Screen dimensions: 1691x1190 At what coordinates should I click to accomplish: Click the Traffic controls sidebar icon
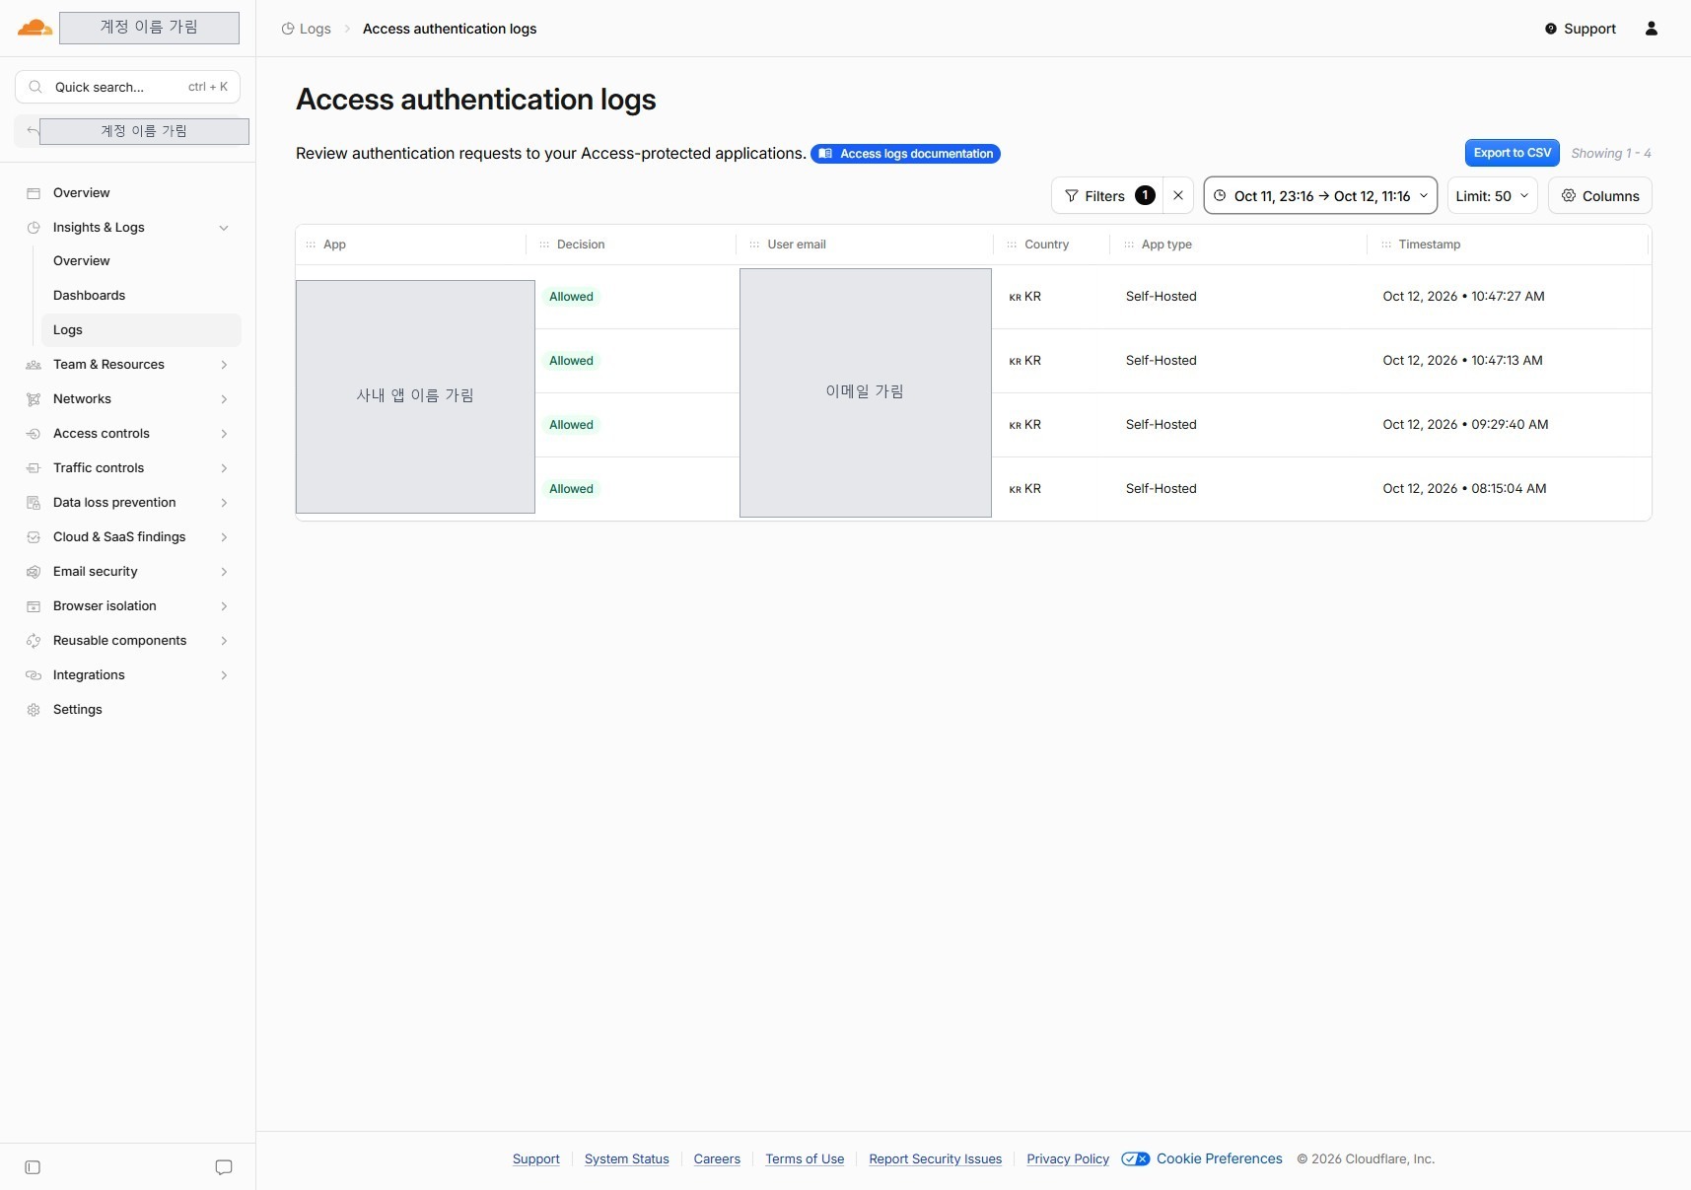34,468
